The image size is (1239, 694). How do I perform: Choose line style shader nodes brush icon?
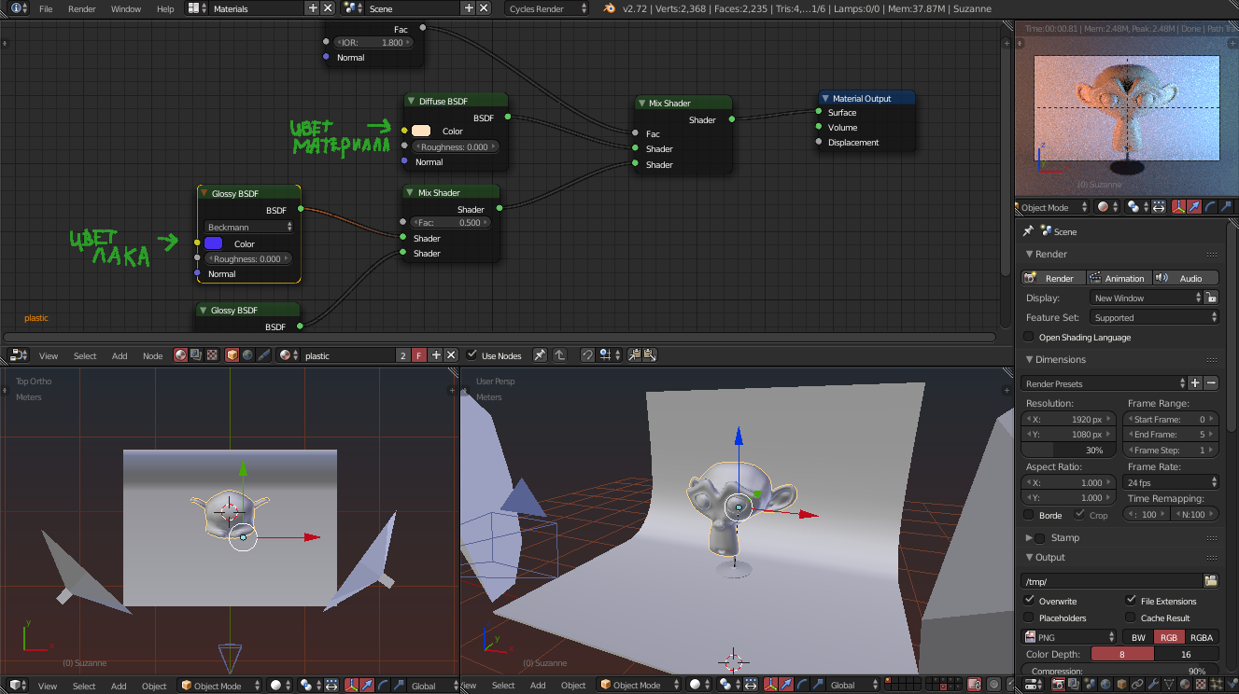(x=263, y=355)
